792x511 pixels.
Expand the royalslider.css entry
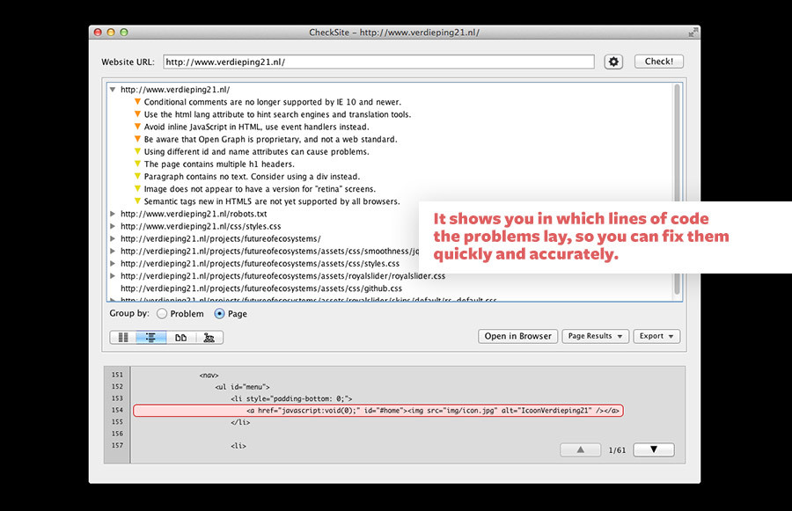[x=113, y=275]
